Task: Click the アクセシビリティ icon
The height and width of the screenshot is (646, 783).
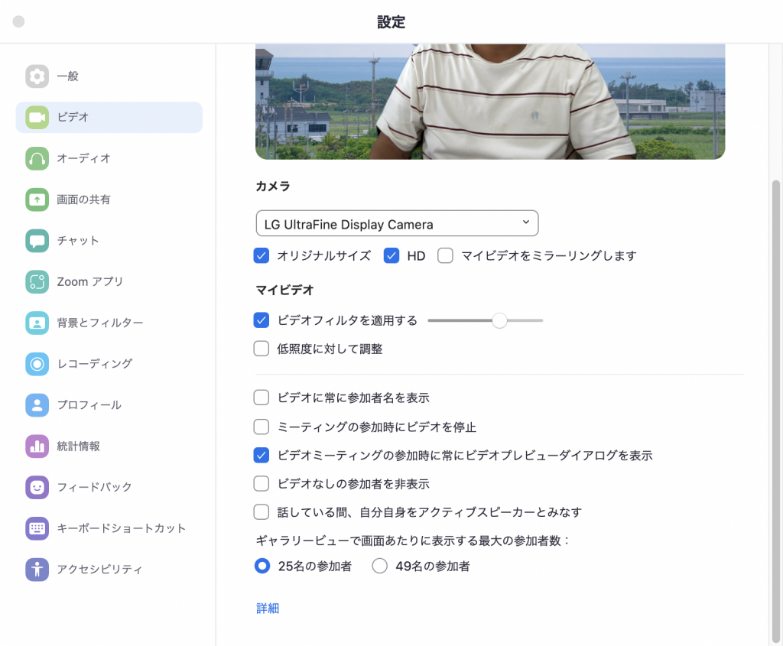Action: [37, 569]
